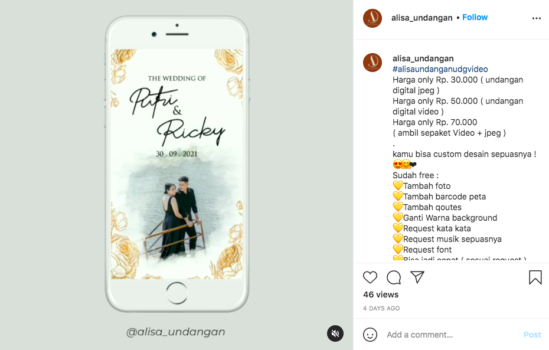Open the 4 DAYS AGO timestamp
The height and width of the screenshot is (350, 549).
click(381, 308)
